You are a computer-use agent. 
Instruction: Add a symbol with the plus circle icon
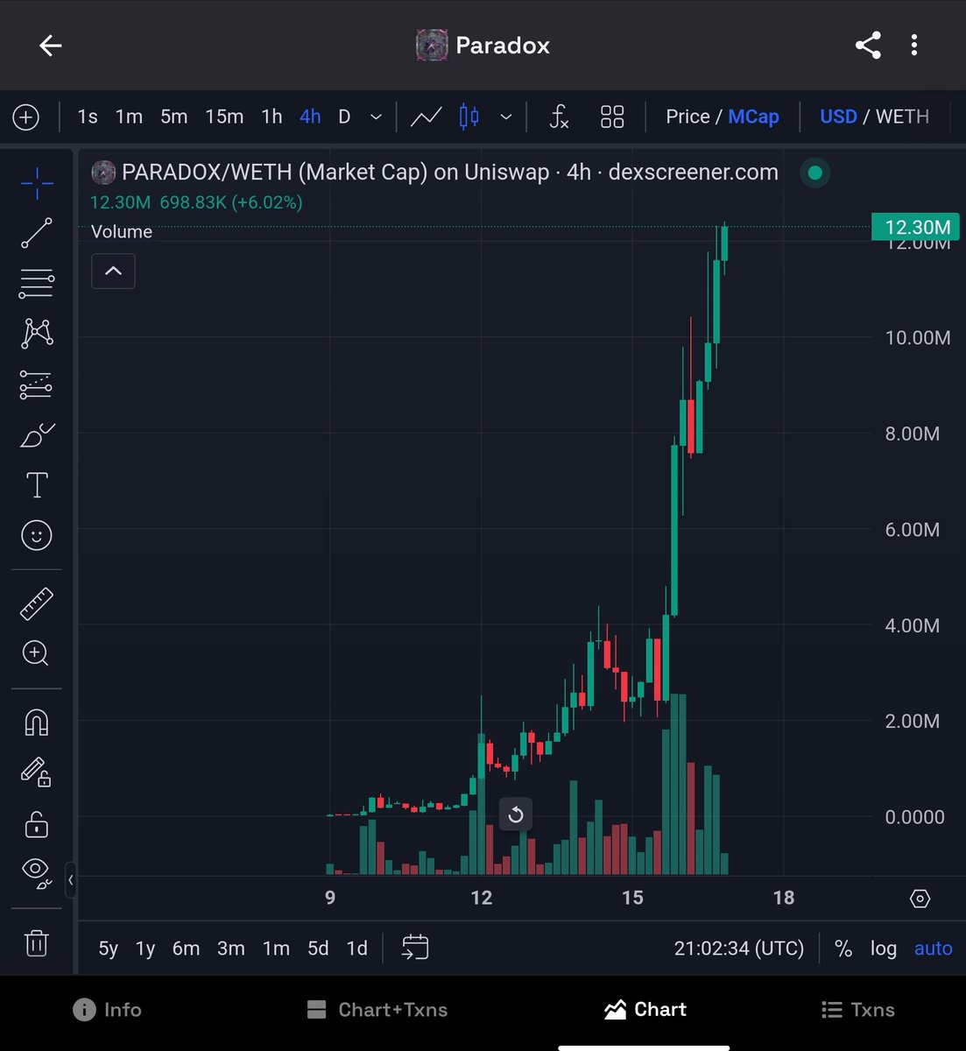coord(26,116)
